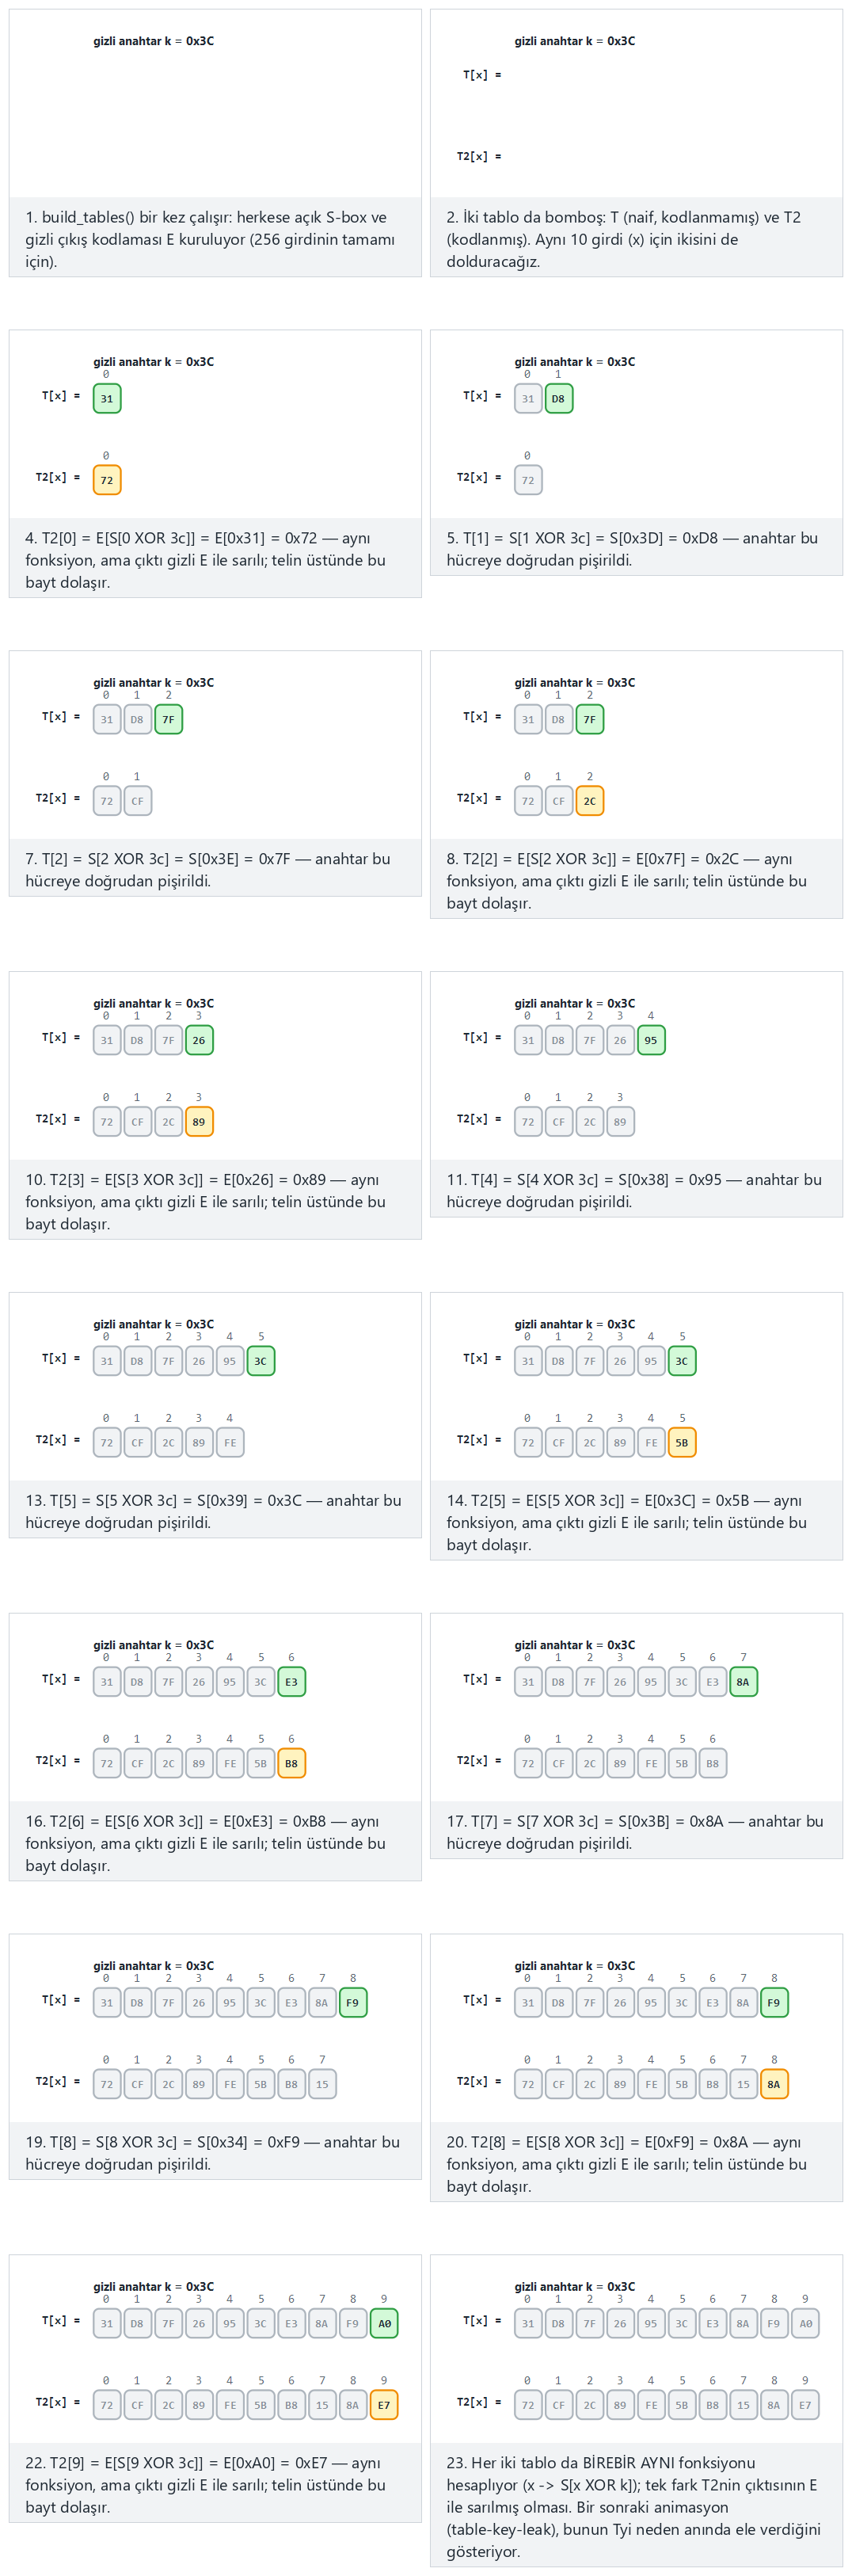Image resolution: width=852 pixels, height=2576 pixels.
Task: Click the green A0 cell in step 22
Action: click(x=384, y=2324)
